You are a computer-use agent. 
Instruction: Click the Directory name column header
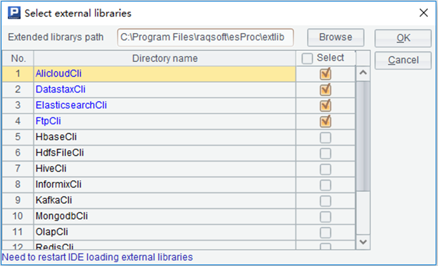(165, 58)
